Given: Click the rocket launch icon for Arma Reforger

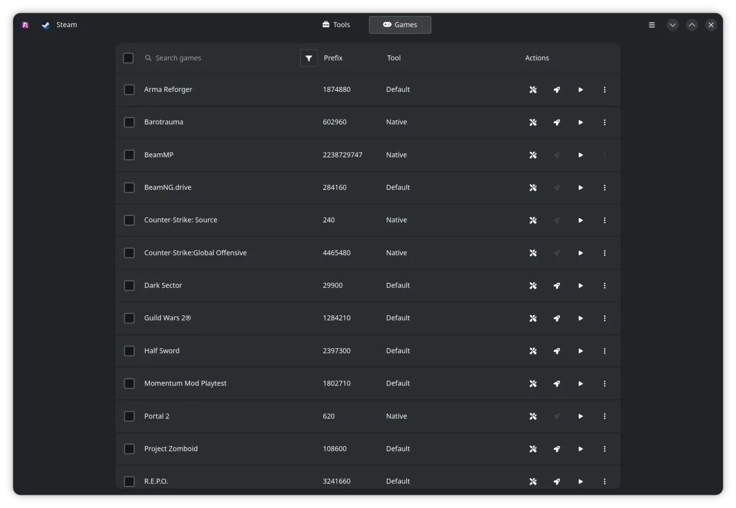Looking at the screenshot, I should pyautogui.click(x=557, y=90).
